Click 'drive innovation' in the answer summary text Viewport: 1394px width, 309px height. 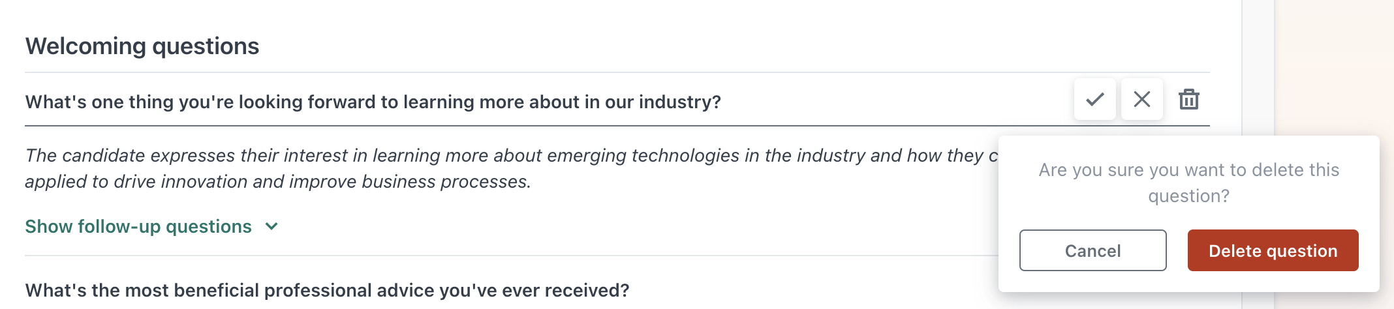181,181
